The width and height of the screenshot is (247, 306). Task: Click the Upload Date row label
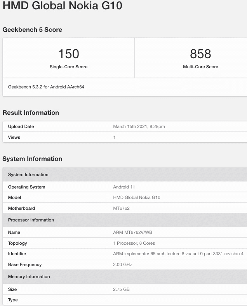point(21,126)
